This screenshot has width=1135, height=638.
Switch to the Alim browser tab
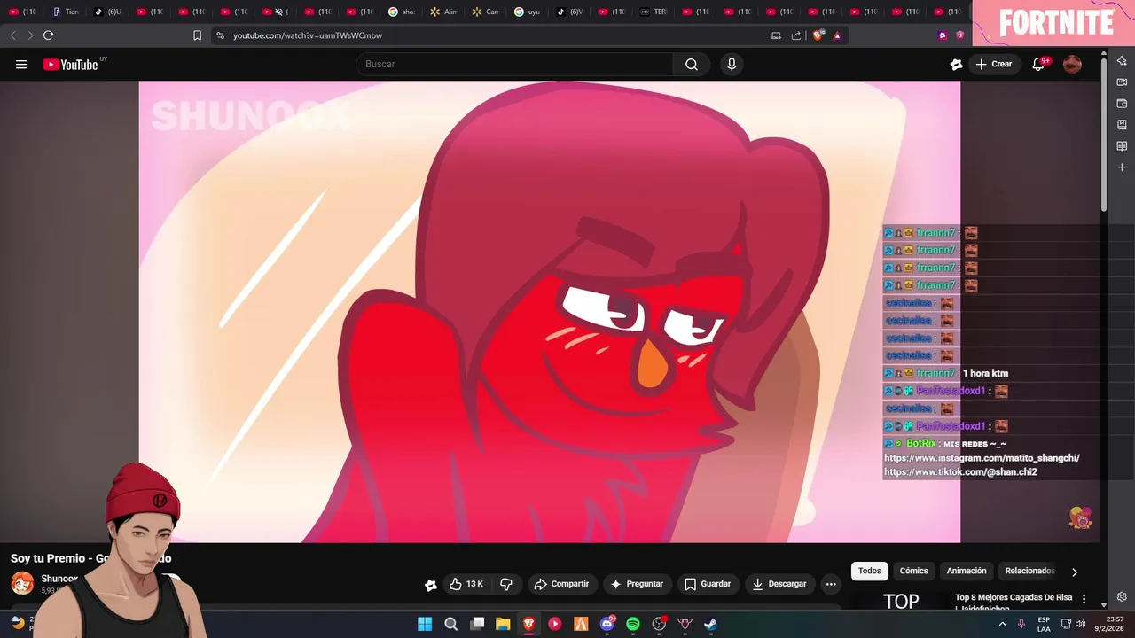tap(444, 12)
